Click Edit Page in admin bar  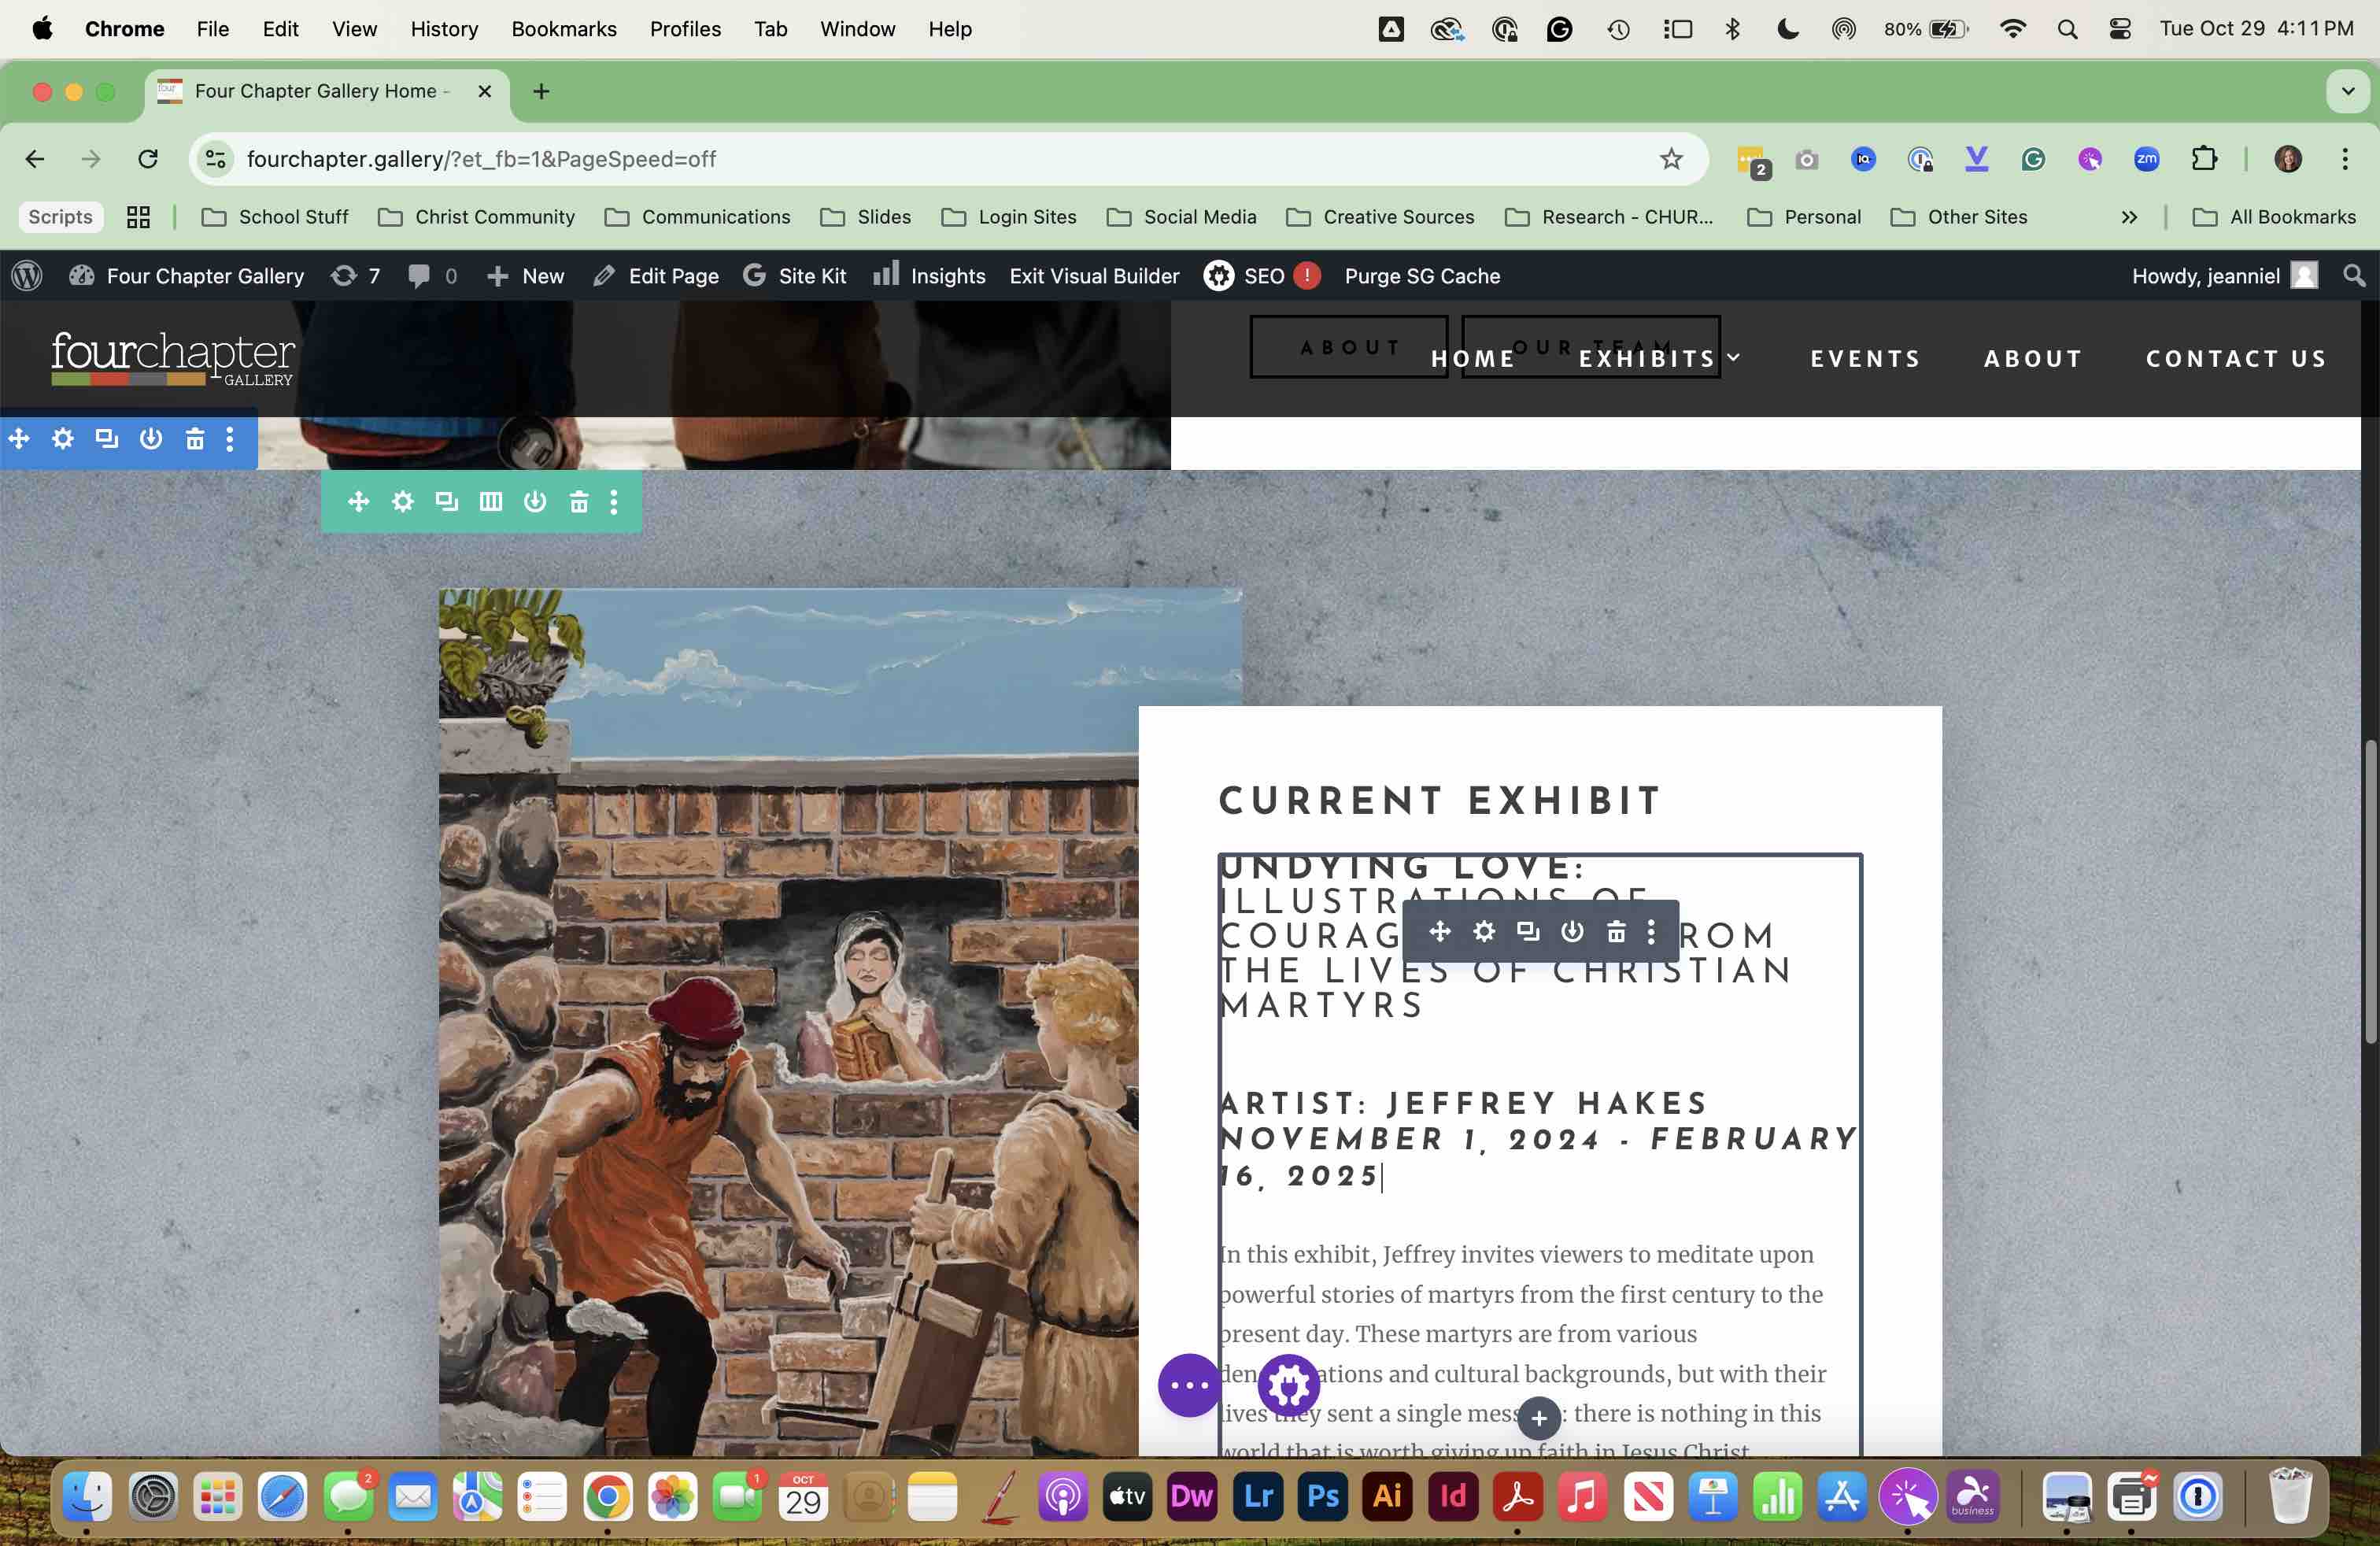pyautogui.click(x=656, y=276)
